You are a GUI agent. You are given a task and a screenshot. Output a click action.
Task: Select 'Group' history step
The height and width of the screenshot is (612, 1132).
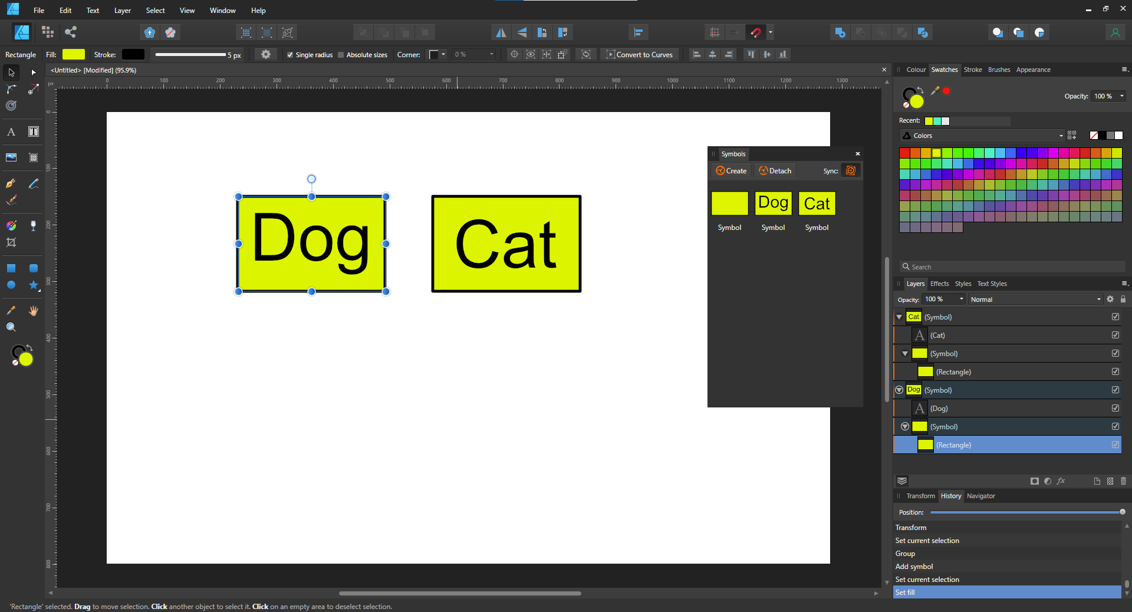point(1007,553)
